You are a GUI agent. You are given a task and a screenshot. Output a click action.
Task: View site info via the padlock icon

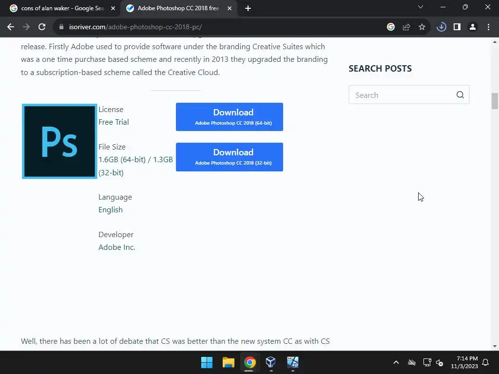[61, 27]
